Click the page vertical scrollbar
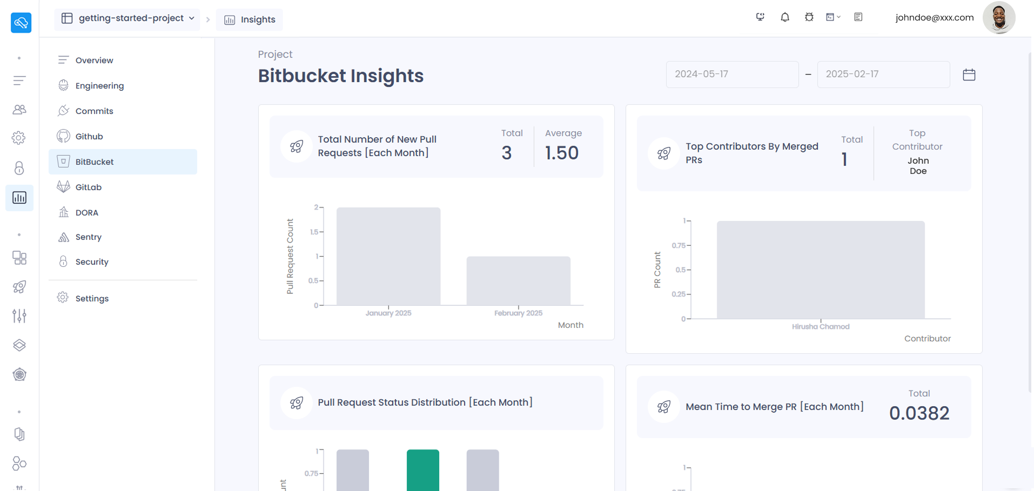1034x491 pixels. pyautogui.click(x=1031, y=221)
